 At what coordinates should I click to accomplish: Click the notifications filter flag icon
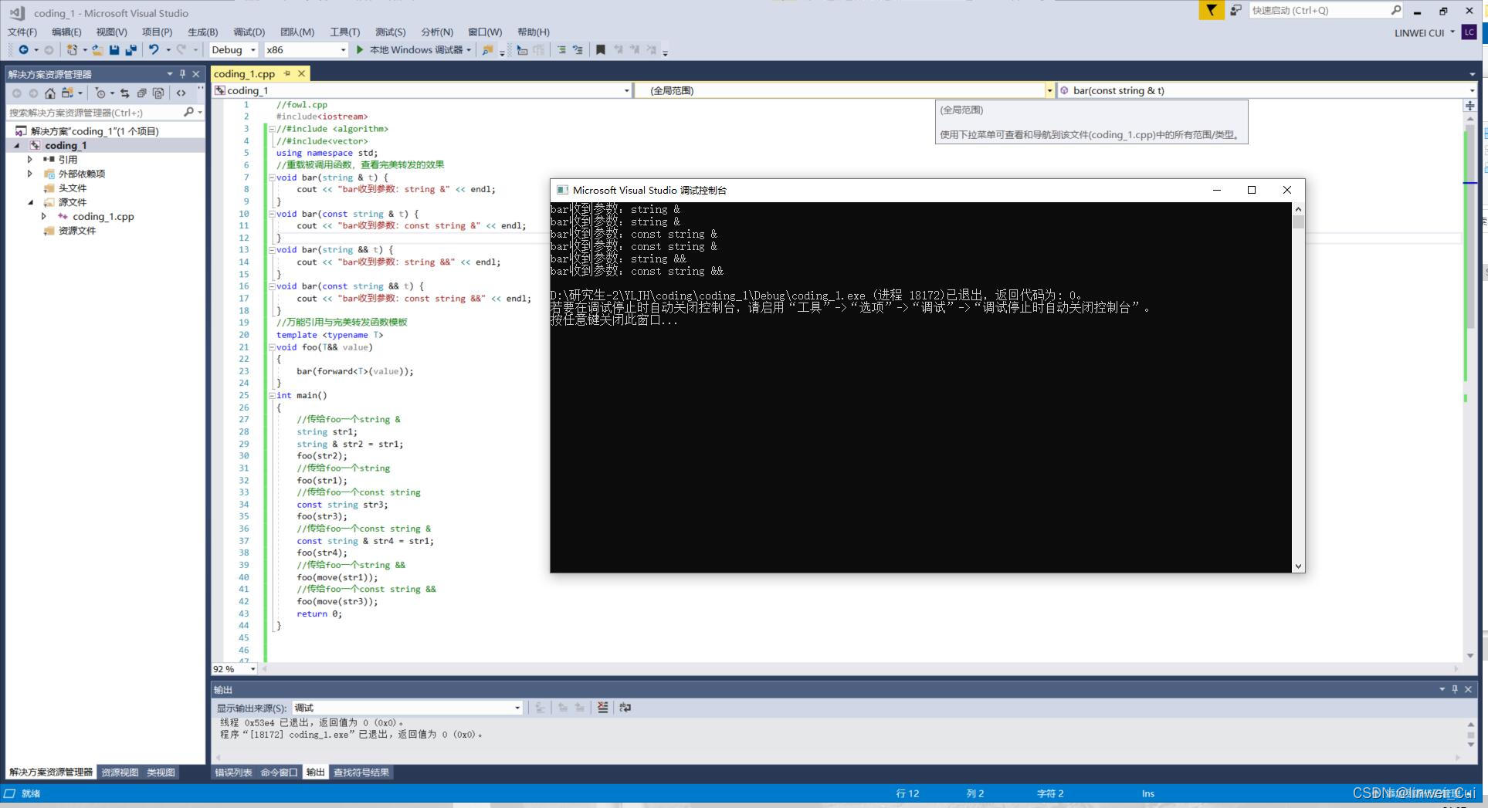coord(1211,10)
